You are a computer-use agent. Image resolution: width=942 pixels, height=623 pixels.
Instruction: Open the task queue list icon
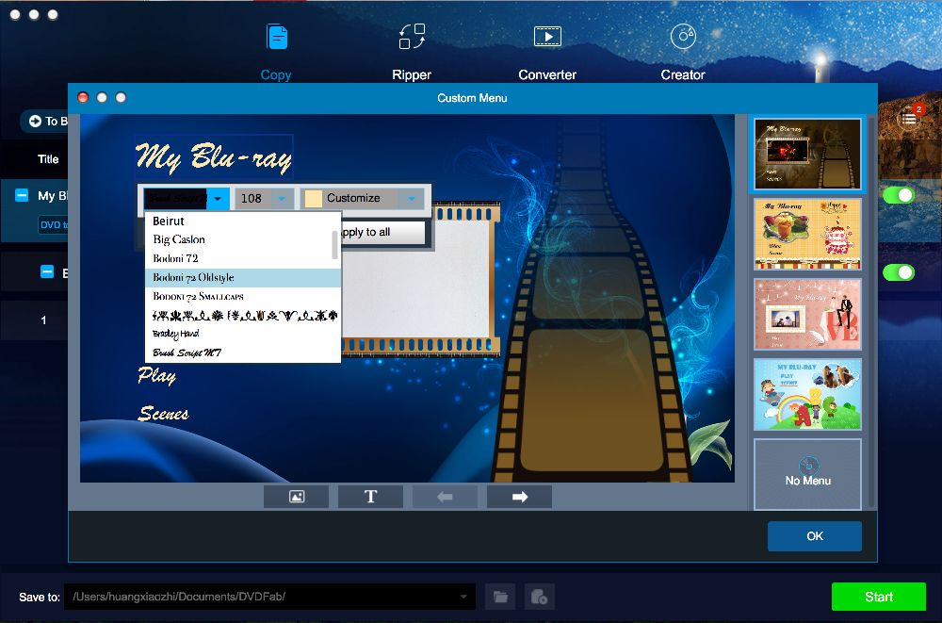909,118
